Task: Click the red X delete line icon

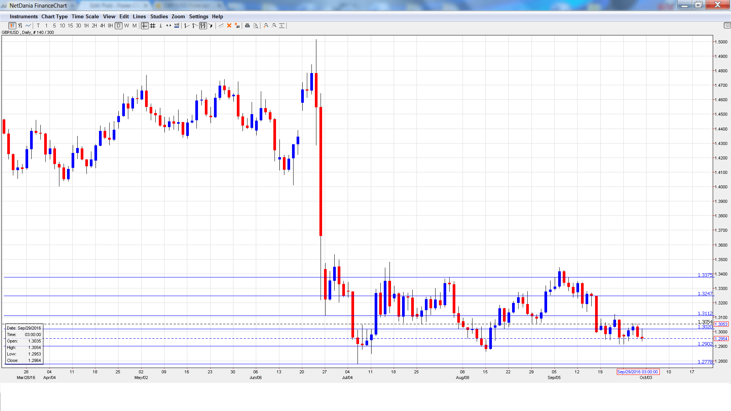Action: 229,26
